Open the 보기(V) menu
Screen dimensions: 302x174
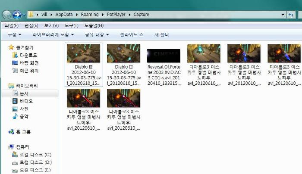[51, 25]
